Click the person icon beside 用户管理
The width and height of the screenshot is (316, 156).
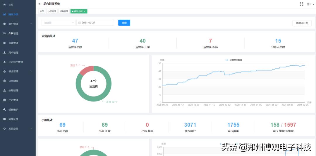(4, 52)
